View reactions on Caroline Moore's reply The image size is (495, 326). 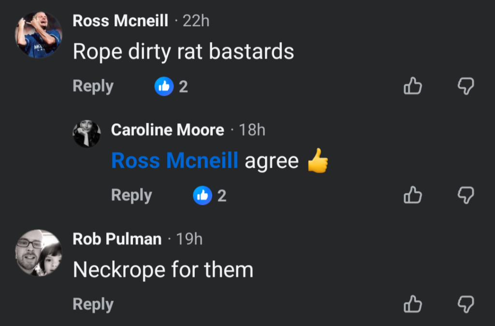click(x=210, y=196)
